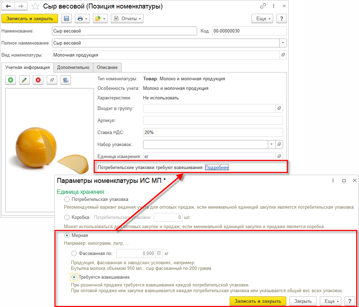Image resolution: width=359 pixels, height=307 pixels.
Task: Go back with the left arrow
Action: tap(8, 6)
